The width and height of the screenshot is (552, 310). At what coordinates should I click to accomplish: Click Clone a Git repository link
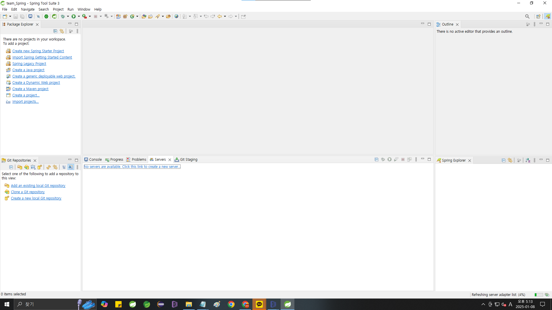(28, 192)
